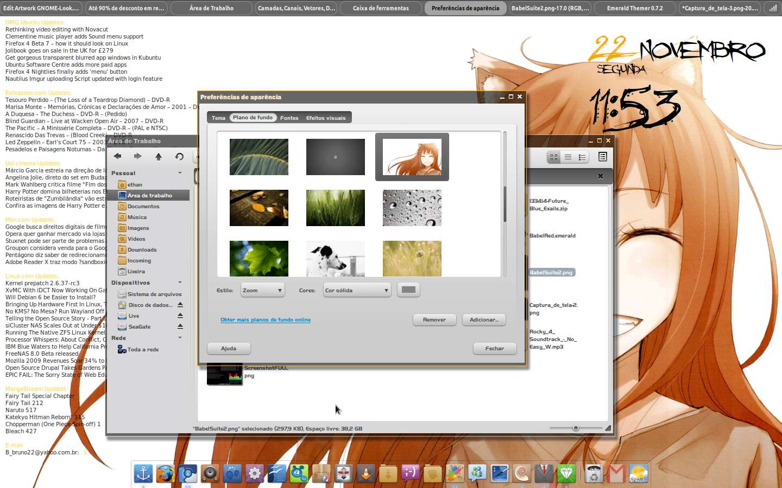This screenshot has width=782, height=488.
Task: Open the weather applet in dock
Action: click(x=639, y=473)
